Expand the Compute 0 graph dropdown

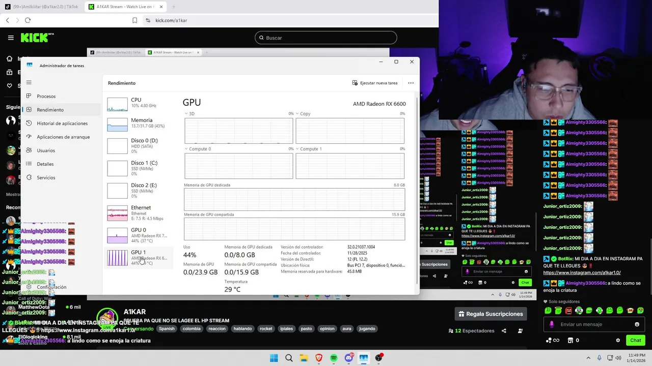tap(186, 149)
